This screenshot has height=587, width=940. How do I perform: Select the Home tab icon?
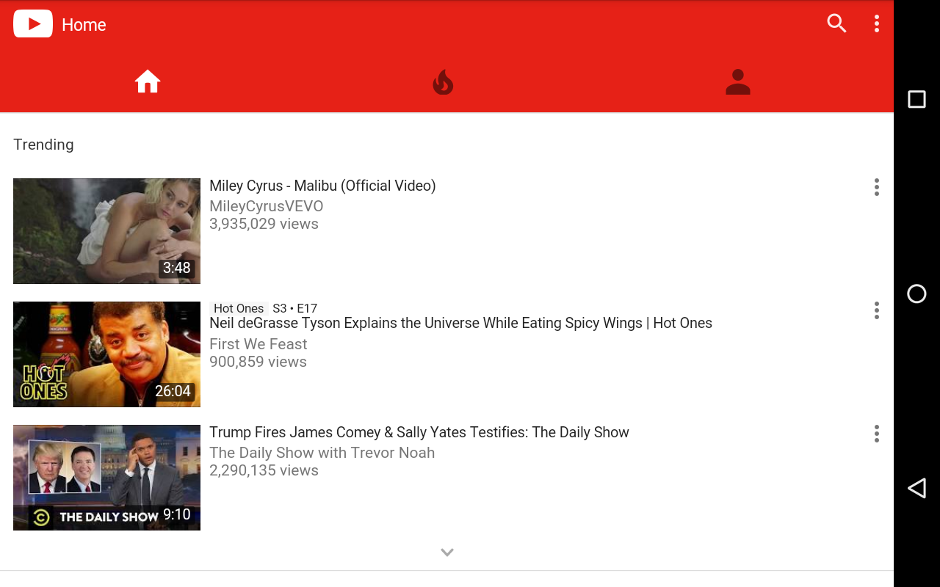point(148,81)
